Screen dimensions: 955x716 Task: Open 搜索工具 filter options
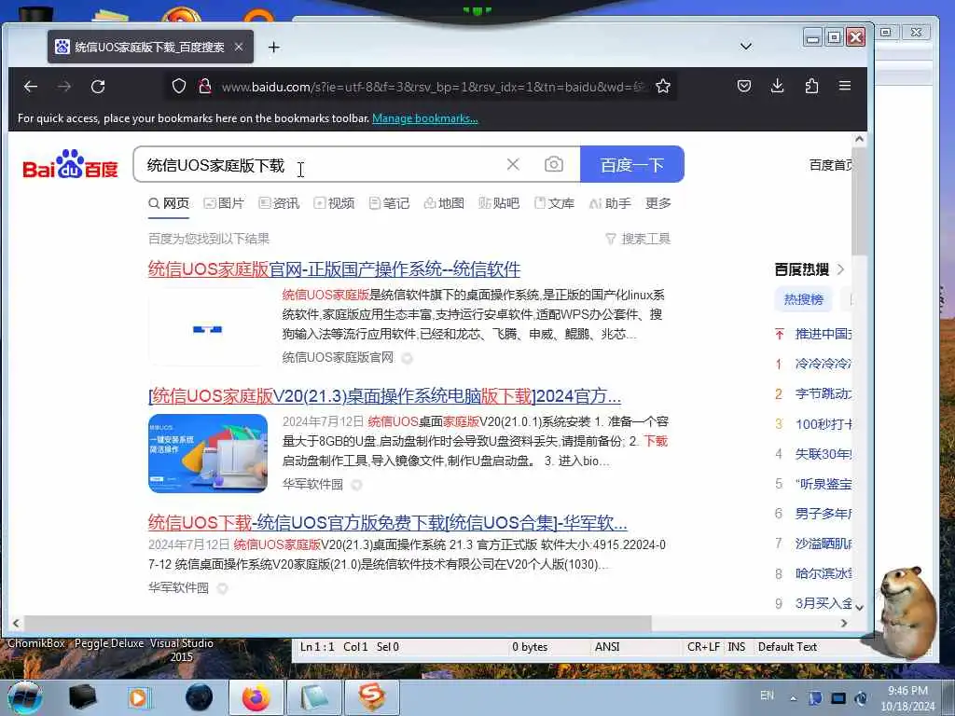coord(638,239)
